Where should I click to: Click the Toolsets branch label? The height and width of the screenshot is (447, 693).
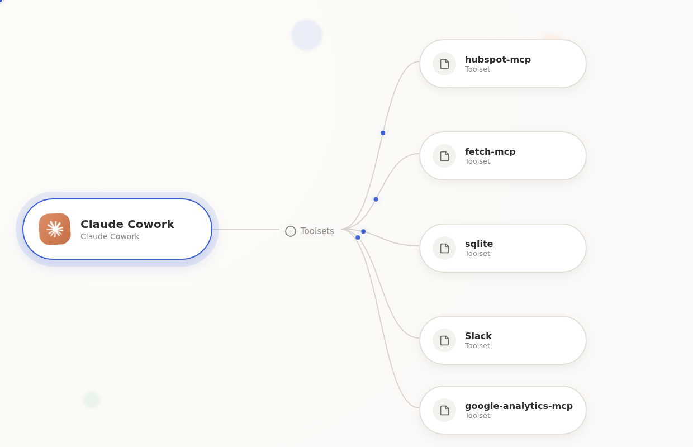(x=317, y=231)
